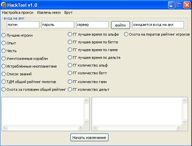The width and height of the screenshot is (192, 146).
Task: Click down arrow of left text box scrollbar
Action: [86, 122]
